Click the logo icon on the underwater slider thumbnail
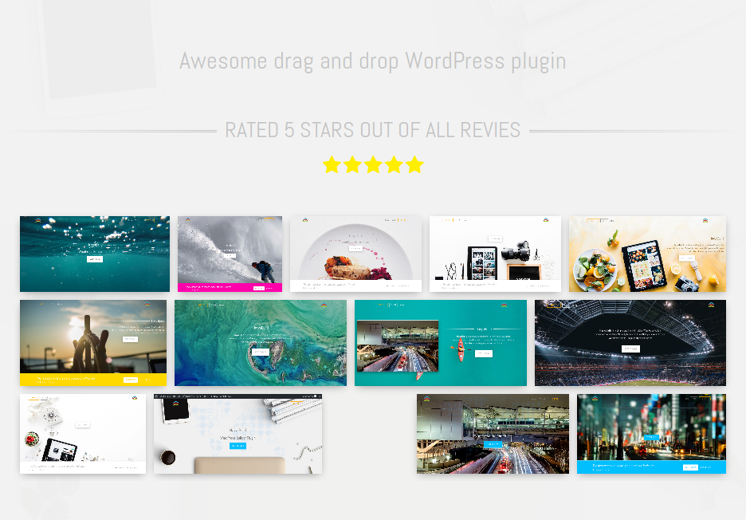The image size is (746, 520). click(x=37, y=219)
